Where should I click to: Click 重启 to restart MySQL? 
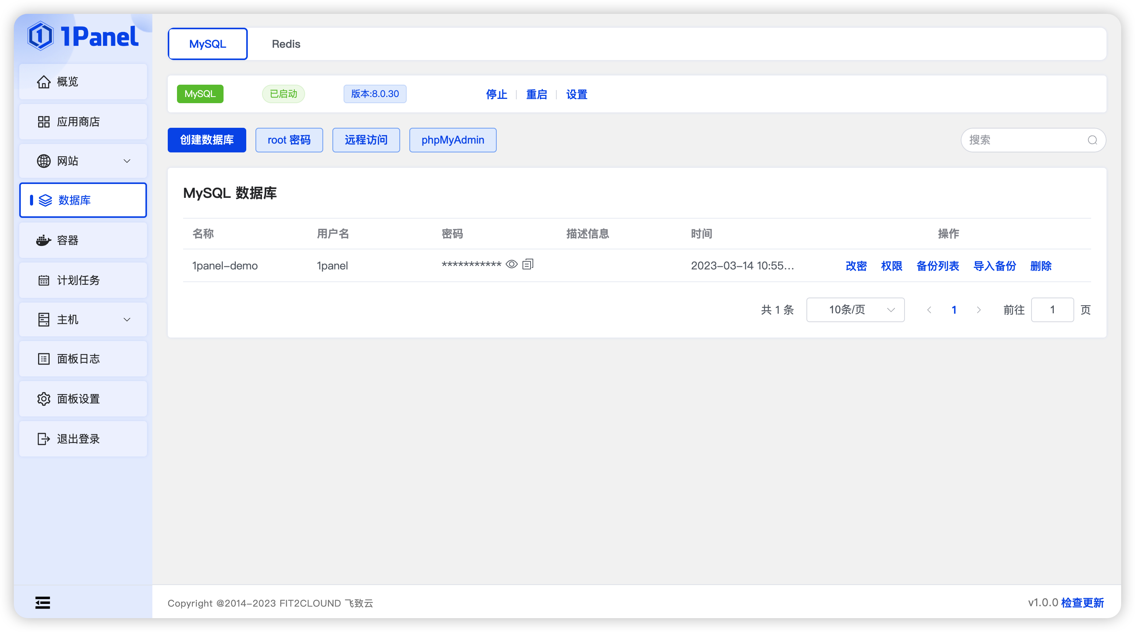pyautogui.click(x=537, y=94)
